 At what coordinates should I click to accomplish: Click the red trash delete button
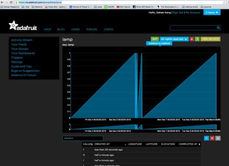212,138
